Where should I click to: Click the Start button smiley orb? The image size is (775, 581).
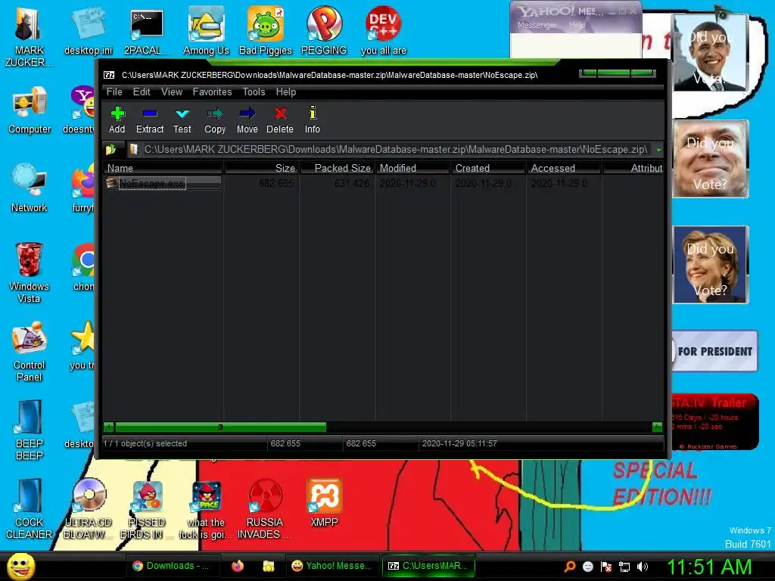point(21,566)
